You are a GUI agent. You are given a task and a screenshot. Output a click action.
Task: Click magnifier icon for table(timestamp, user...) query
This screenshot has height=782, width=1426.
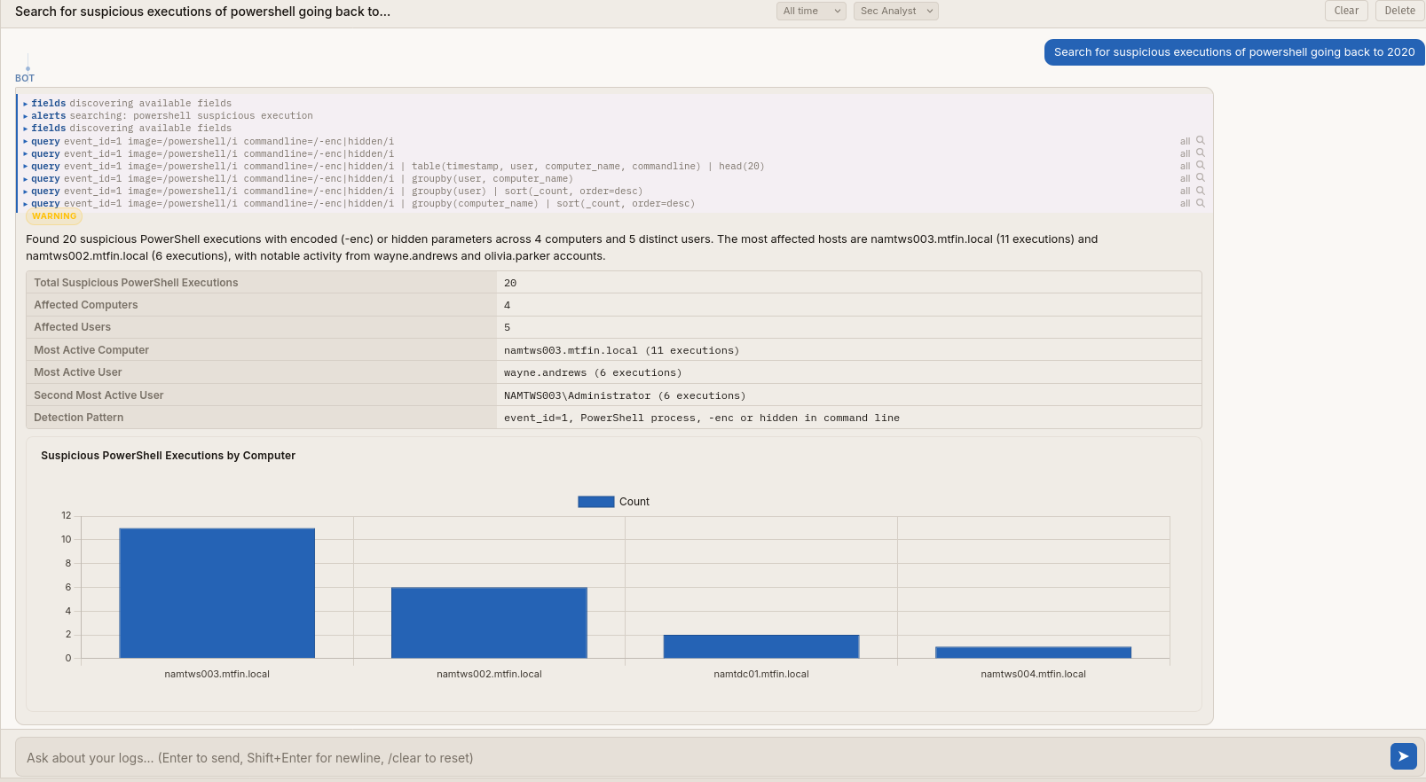1201,166
